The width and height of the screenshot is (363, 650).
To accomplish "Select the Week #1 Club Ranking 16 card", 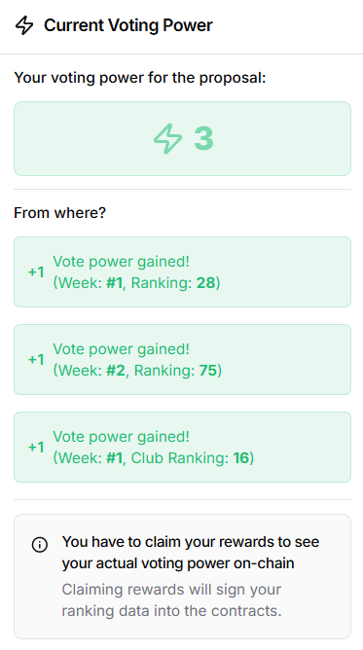I will pos(182,447).
